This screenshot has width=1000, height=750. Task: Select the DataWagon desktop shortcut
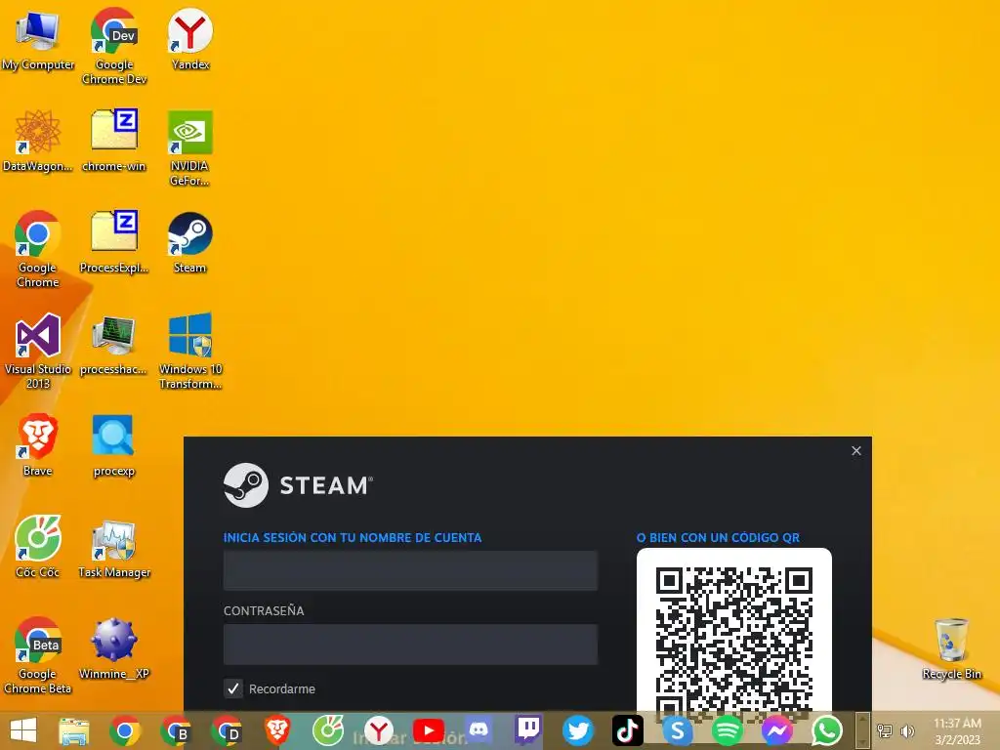pos(38,141)
